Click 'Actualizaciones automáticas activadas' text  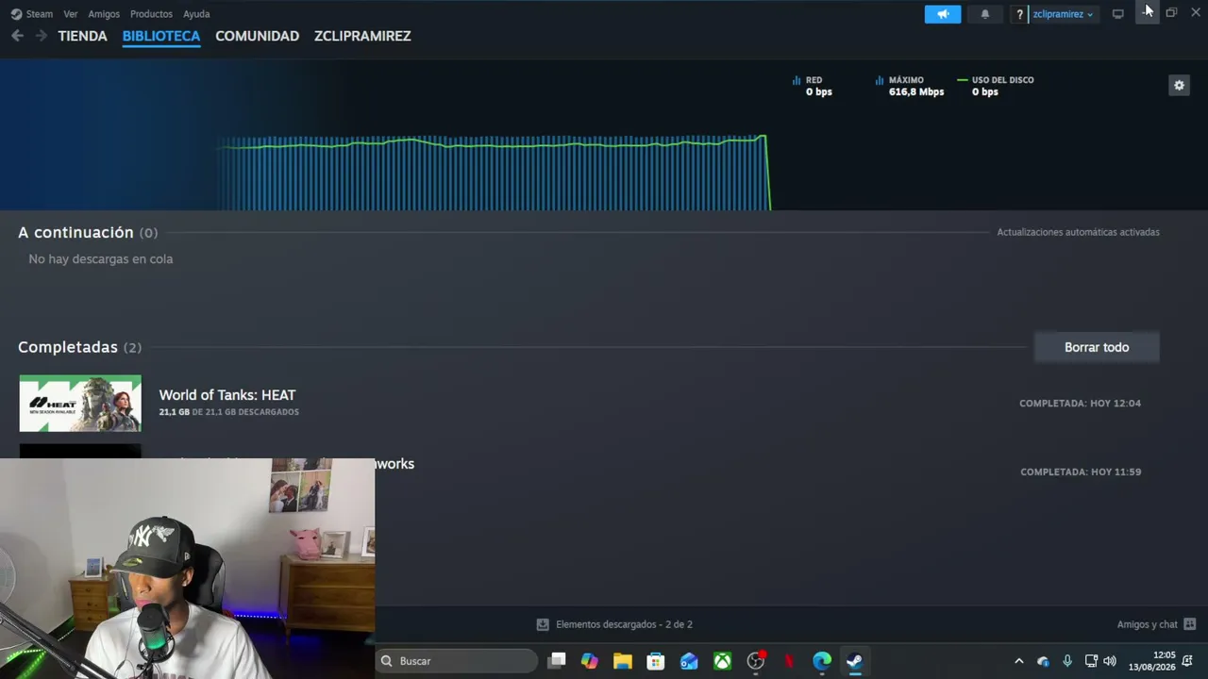(1079, 232)
